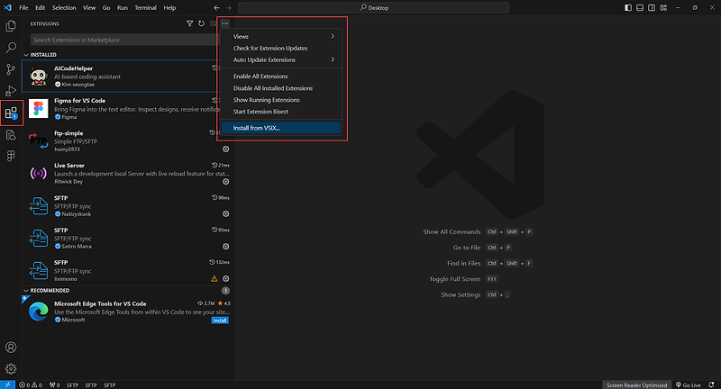This screenshot has height=389, width=721.
Task: Click the Desktop command center search box
Action: [x=373, y=8]
